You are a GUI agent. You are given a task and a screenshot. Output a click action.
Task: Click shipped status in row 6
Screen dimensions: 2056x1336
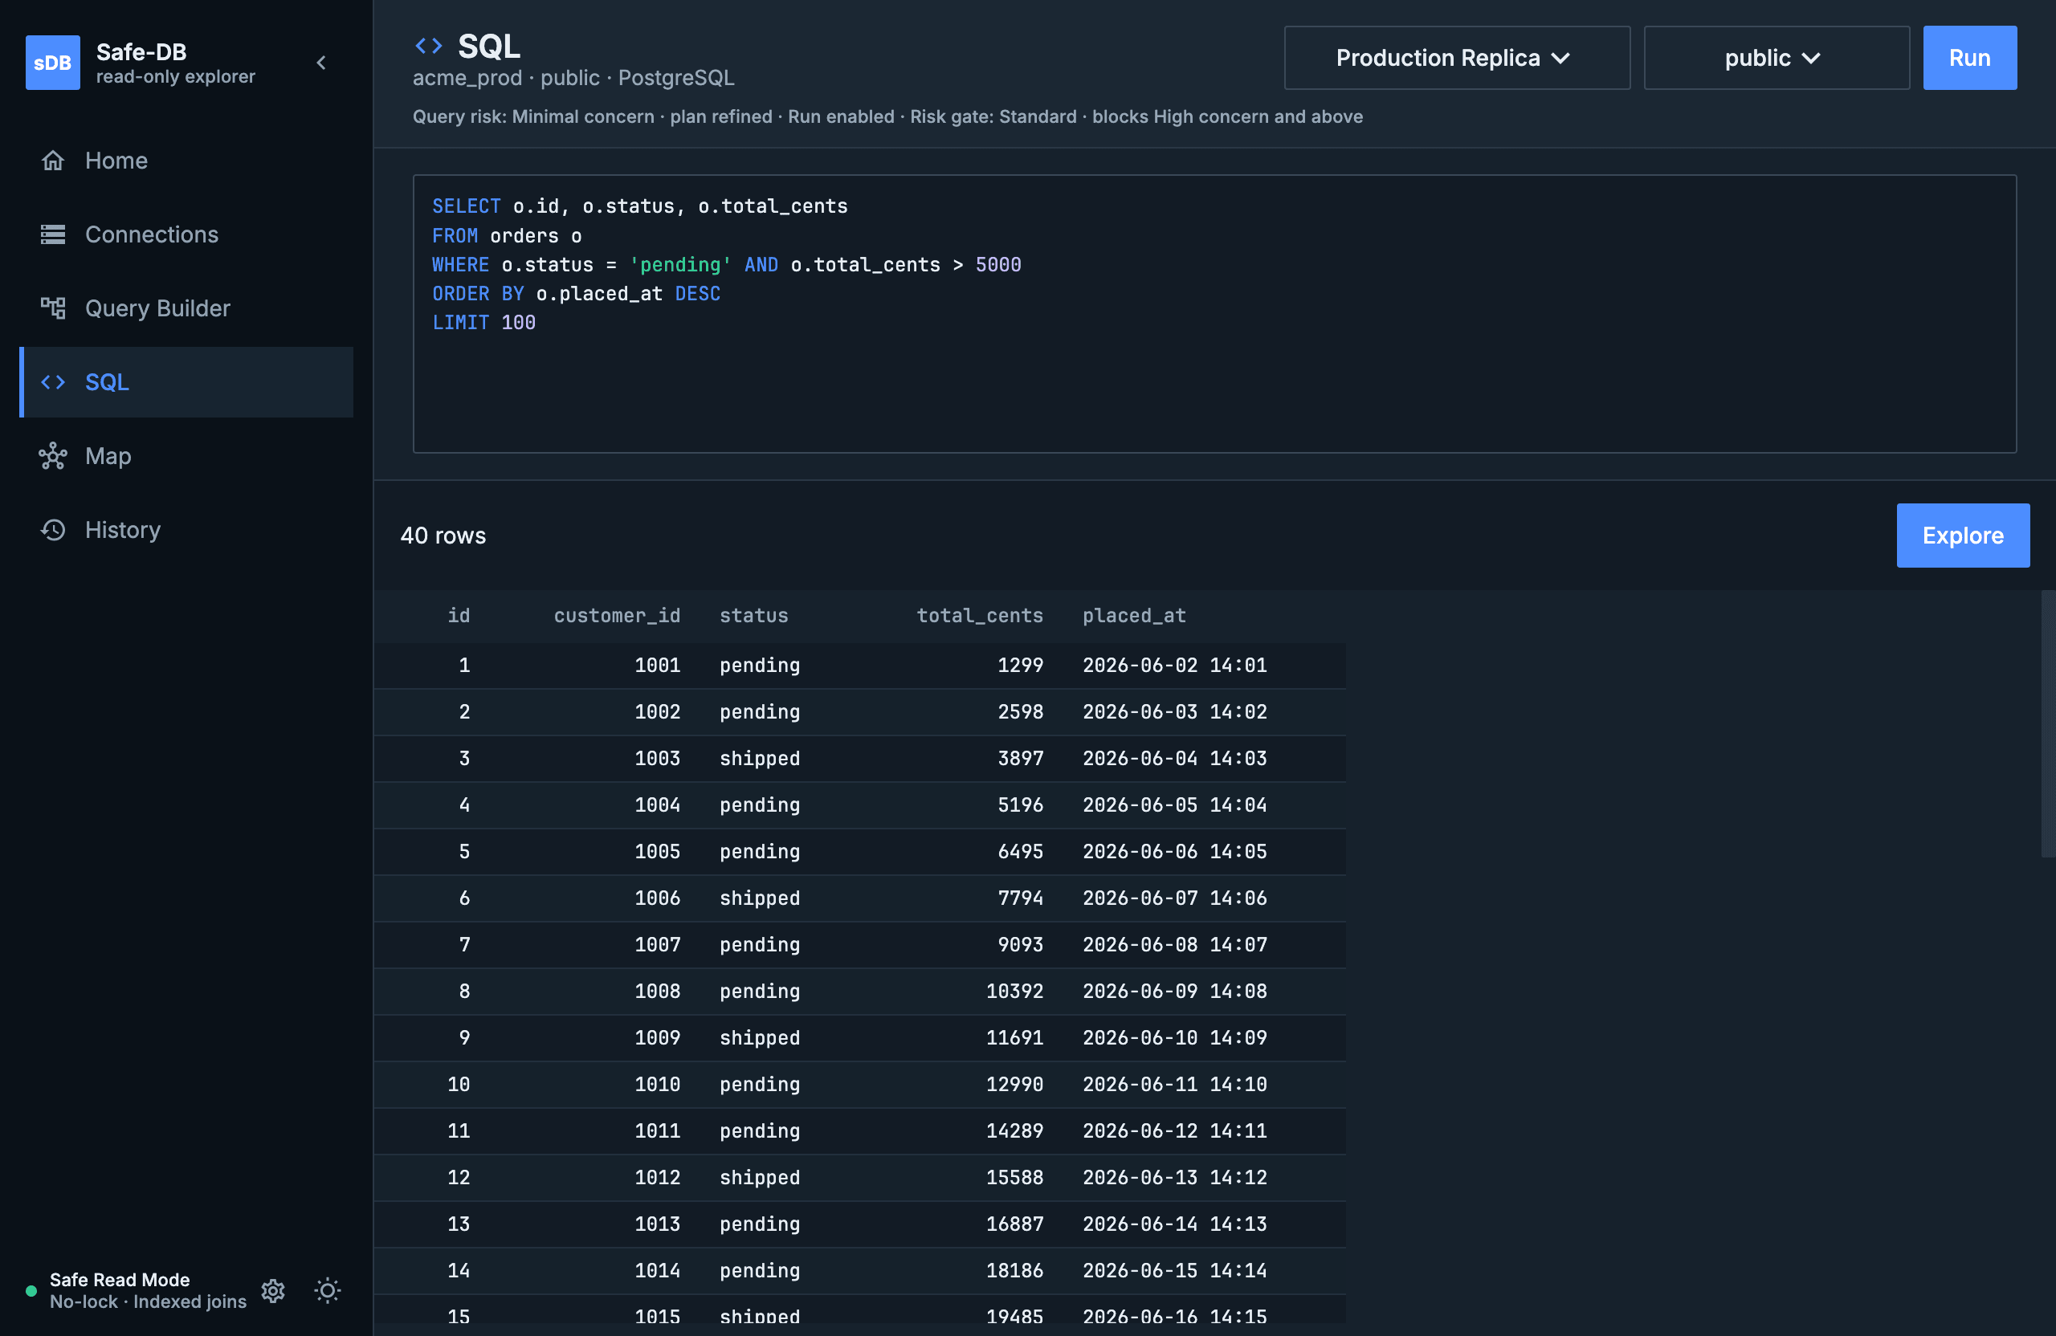coord(759,898)
